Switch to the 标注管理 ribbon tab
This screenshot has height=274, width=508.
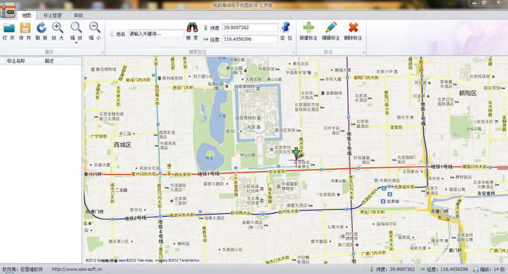[x=52, y=15]
